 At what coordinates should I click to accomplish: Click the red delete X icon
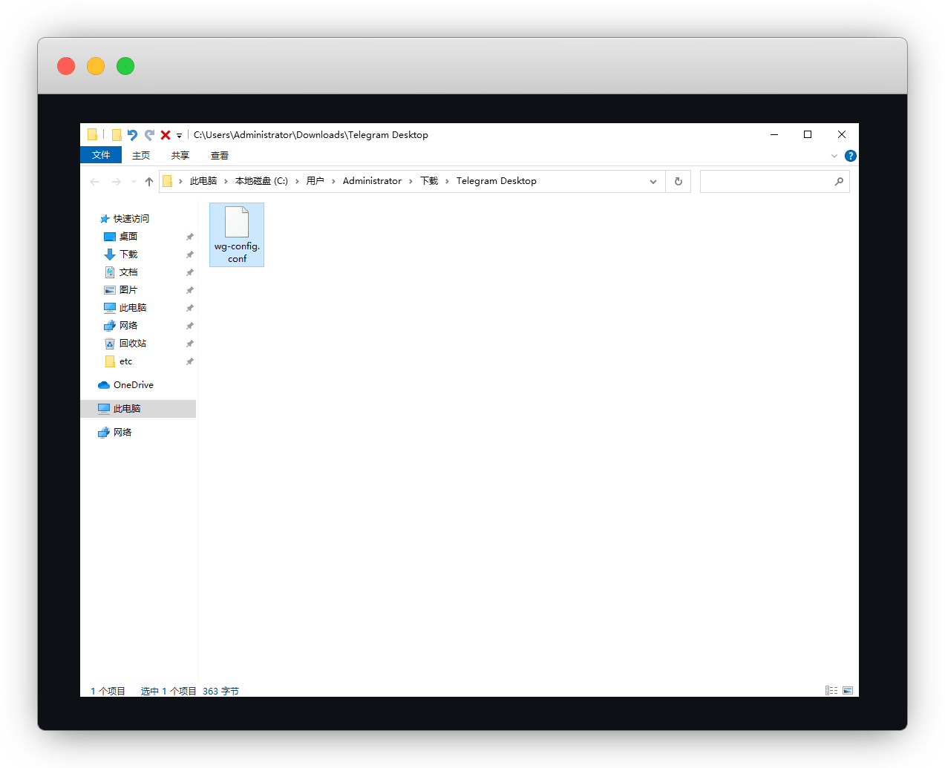(166, 135)
